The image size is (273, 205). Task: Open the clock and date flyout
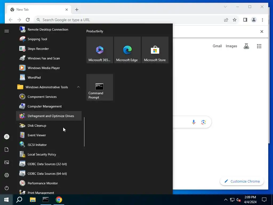coord(250,200)
